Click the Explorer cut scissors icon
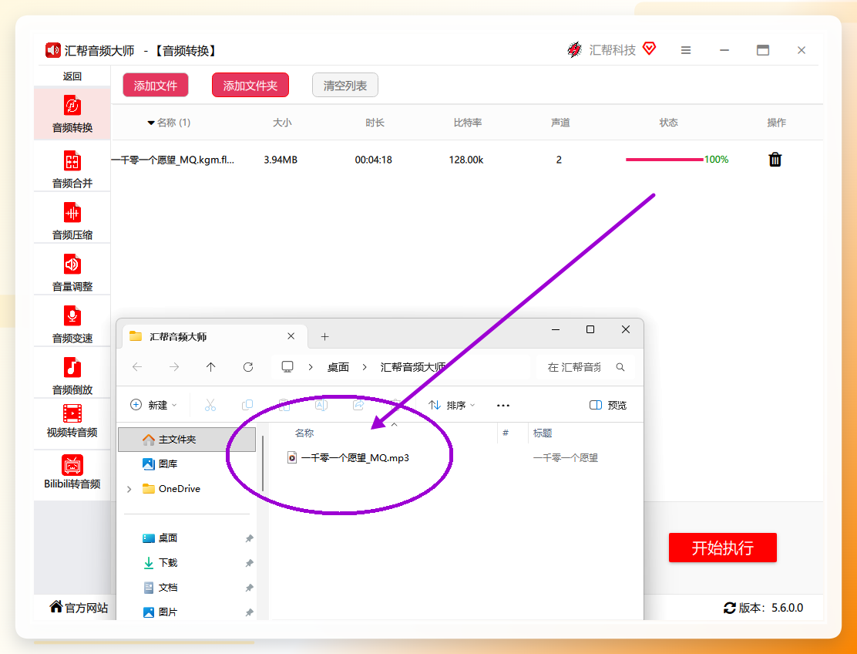857x654 pixels. click(x=210, y=405)
